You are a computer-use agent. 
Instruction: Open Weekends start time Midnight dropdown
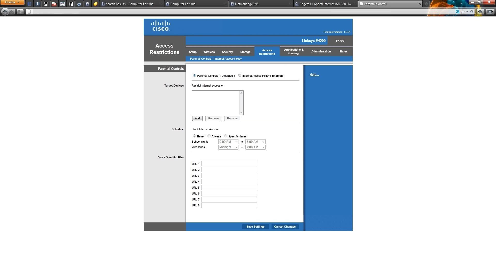[x=228, y=147]
